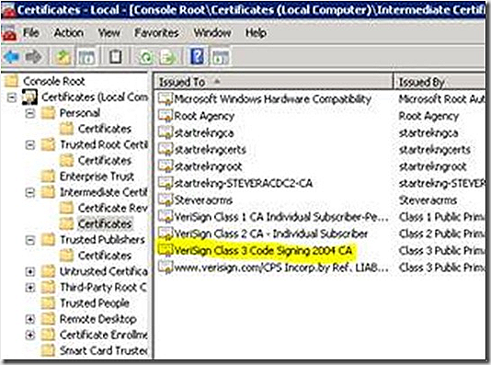Click the MMC toolbox icon beside File

point(9,33)
